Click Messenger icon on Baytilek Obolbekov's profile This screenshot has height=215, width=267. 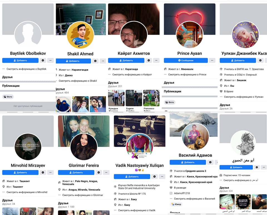click(43, 60)
